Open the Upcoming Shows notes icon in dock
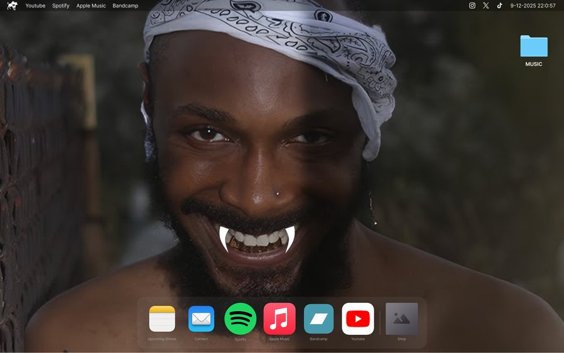The image size is (564, 353). pos(162,319)
